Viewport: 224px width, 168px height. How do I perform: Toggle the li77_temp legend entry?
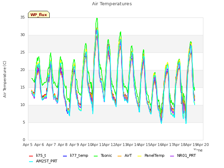pos(76,155)
